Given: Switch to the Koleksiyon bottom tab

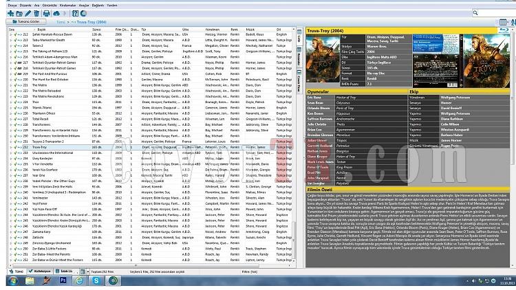Looking at the screenshot, I should click(x=40, y=271).
